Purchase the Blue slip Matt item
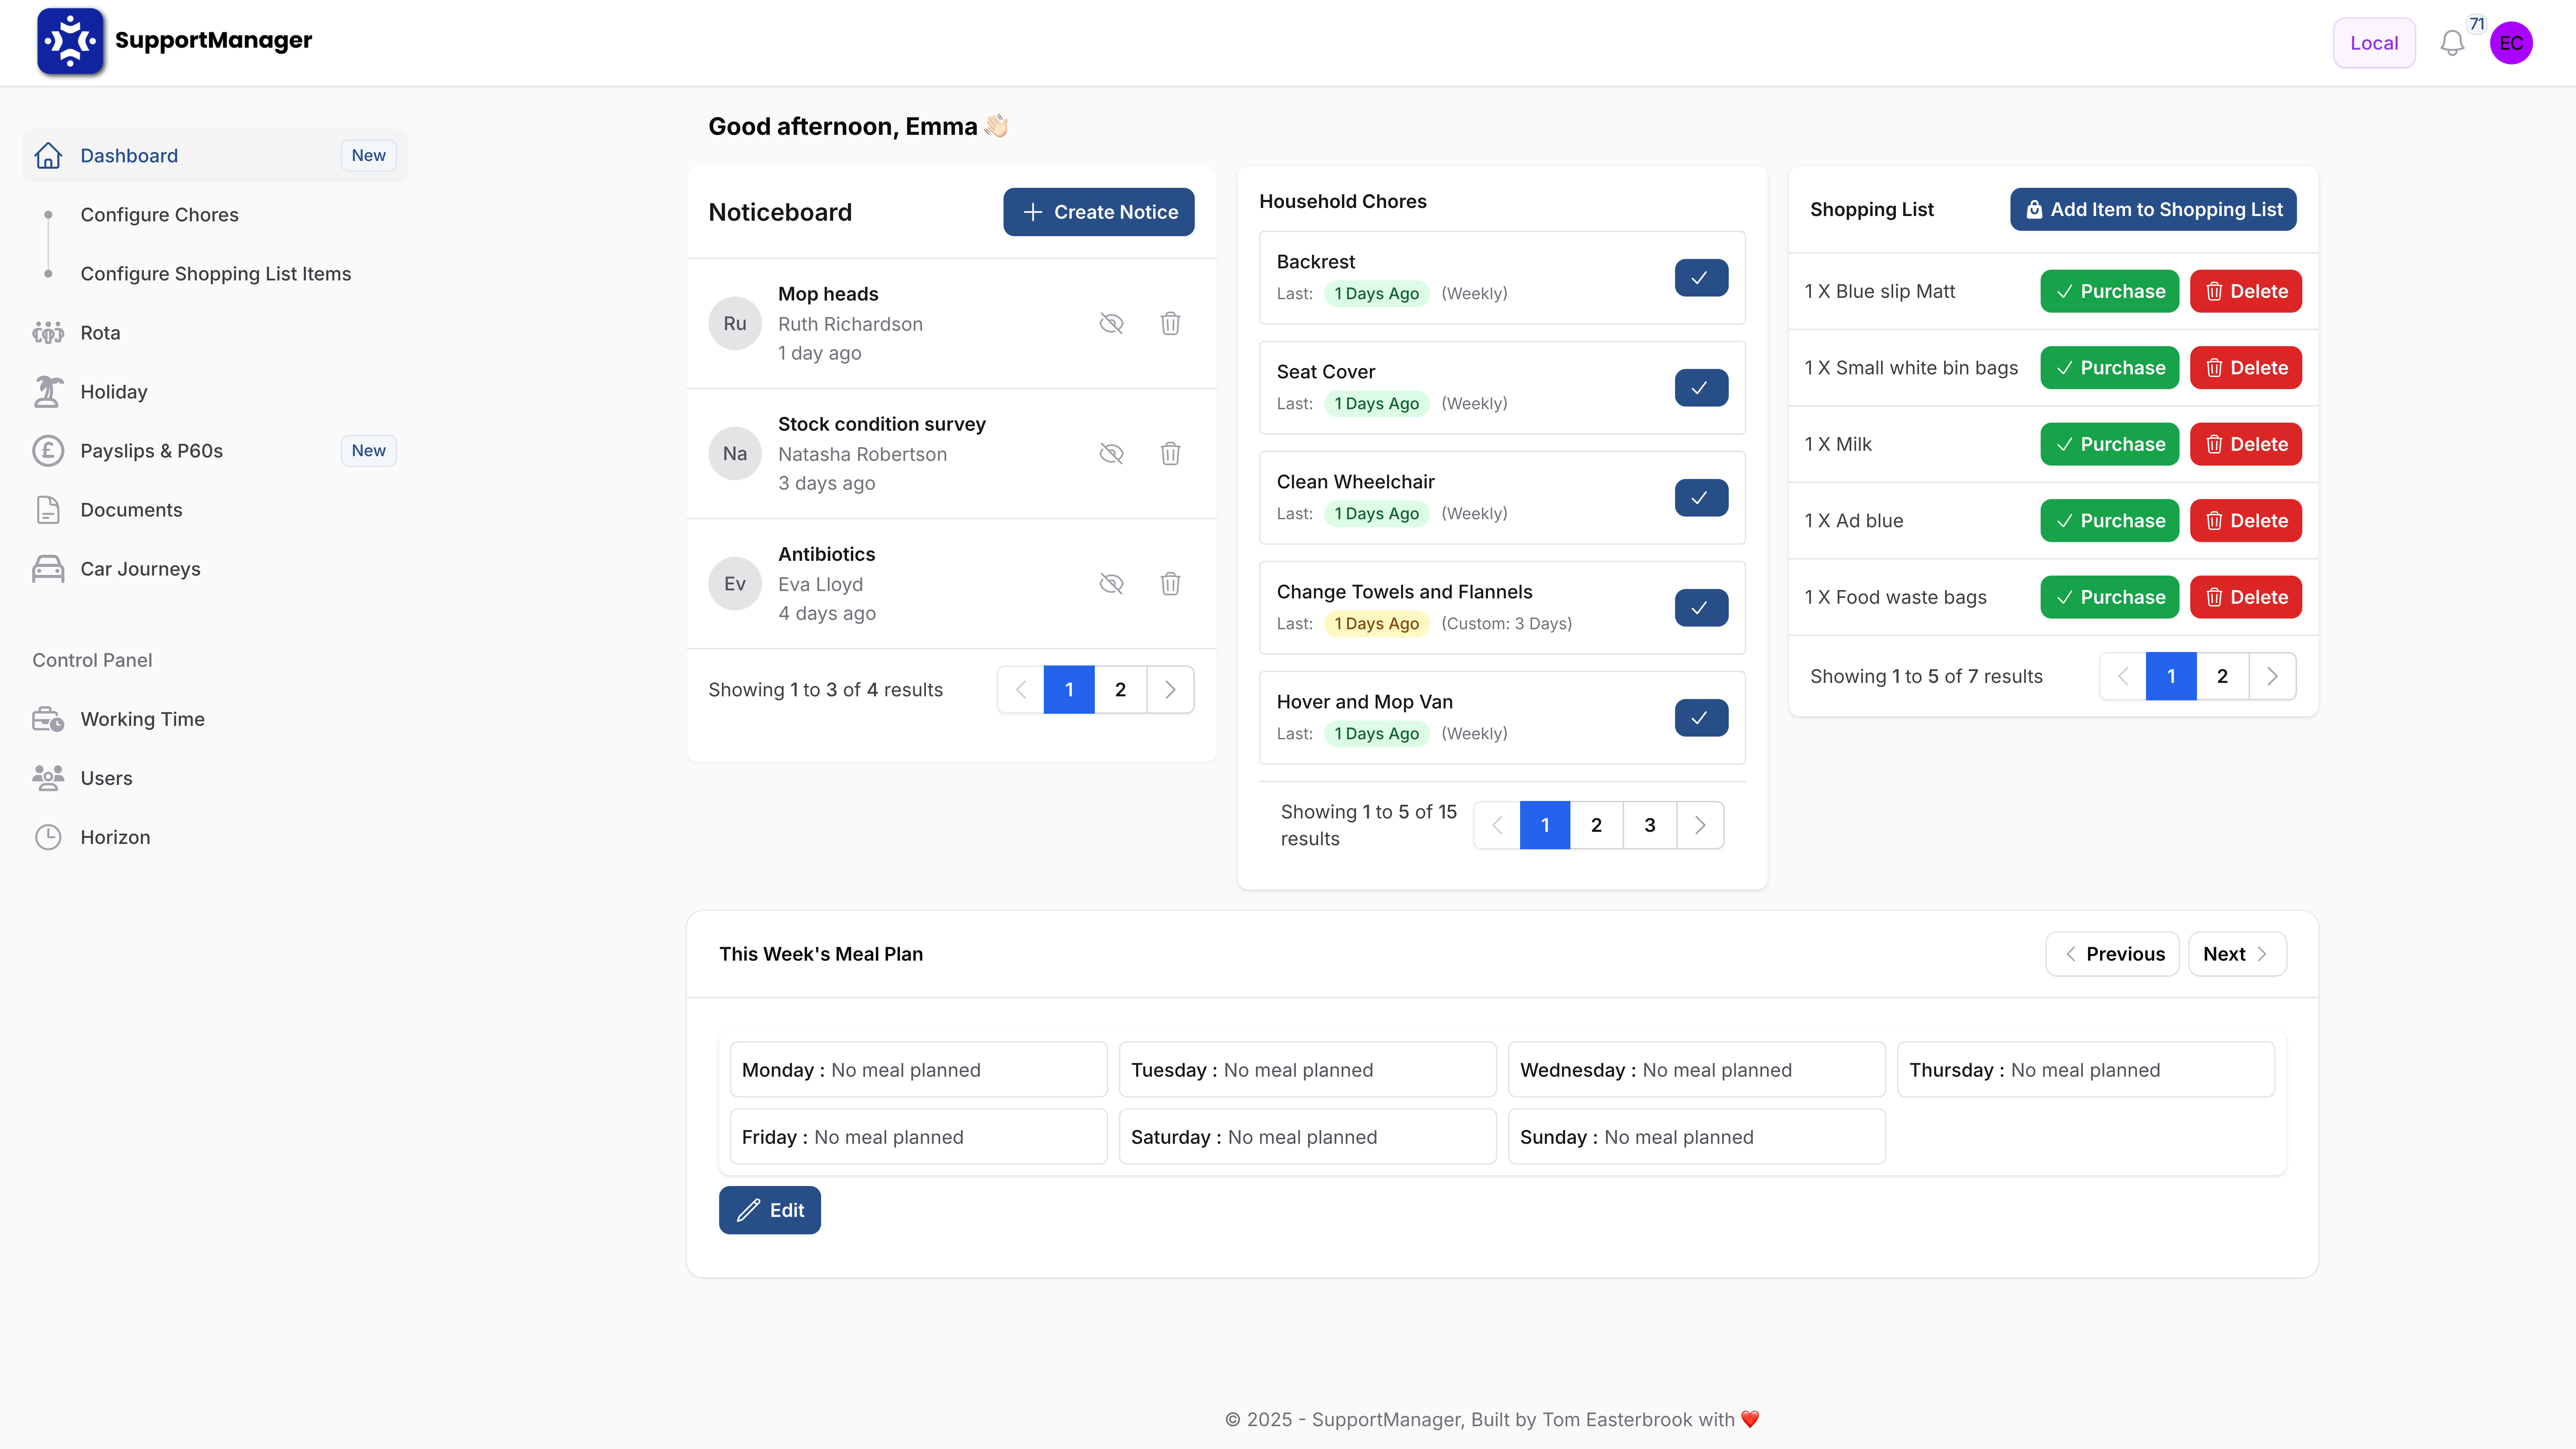The width and height of the screenshot is (2576, 1449). [x=2109, y=291]
